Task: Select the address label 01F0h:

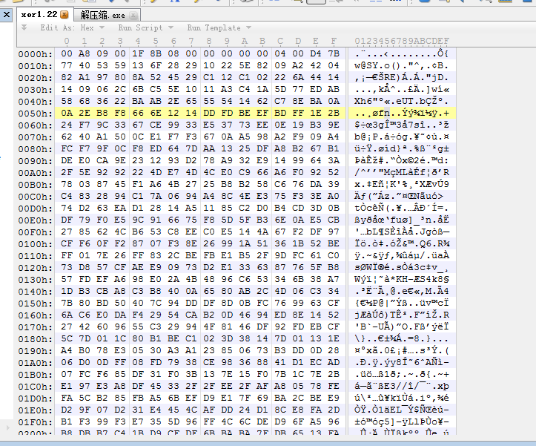Action: pyautogui.click(x=36, y=422)
